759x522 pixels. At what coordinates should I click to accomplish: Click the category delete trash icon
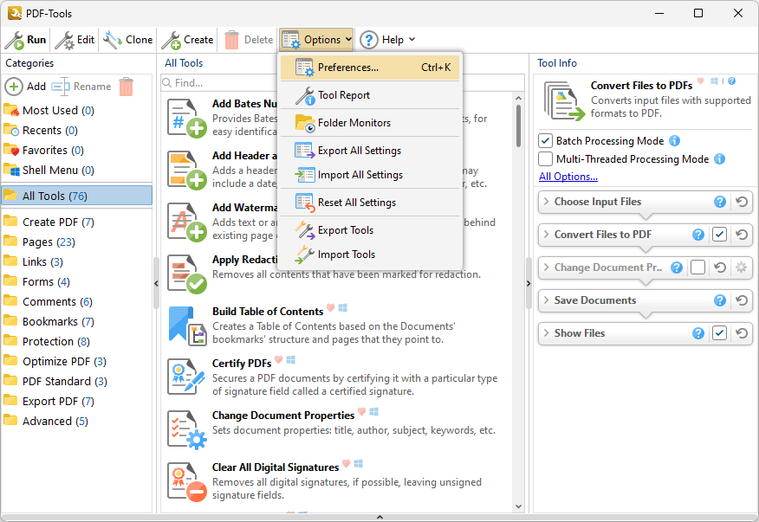pyautogui.click(x=126, y=87)
